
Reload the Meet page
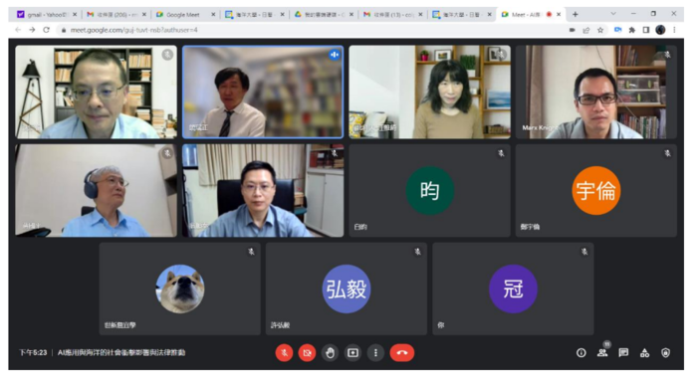click(46, 30)
